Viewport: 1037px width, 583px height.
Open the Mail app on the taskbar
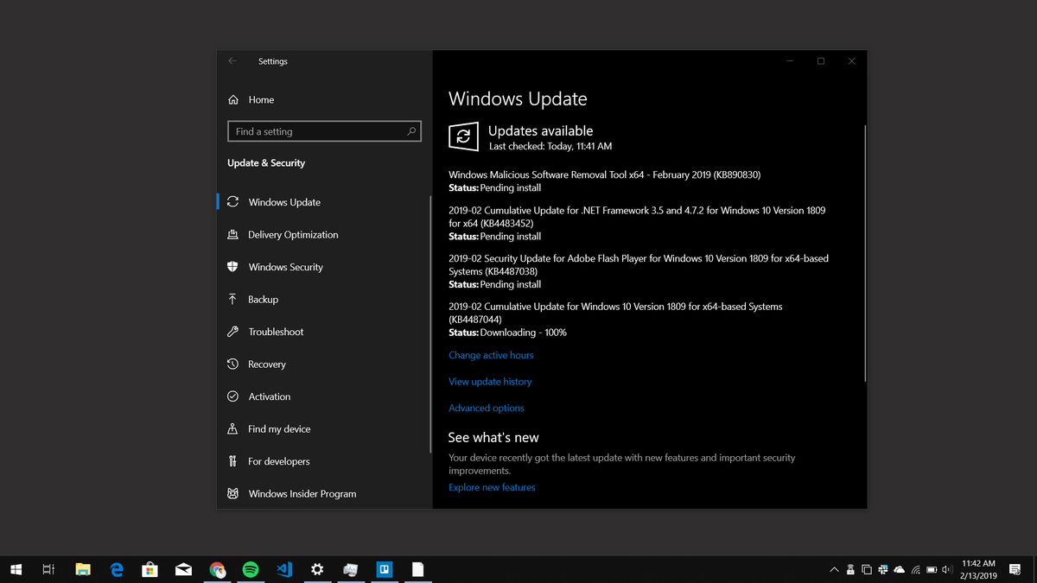(183, 569)
